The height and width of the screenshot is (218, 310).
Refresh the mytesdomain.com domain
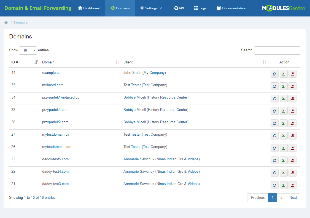coord(274,148)
